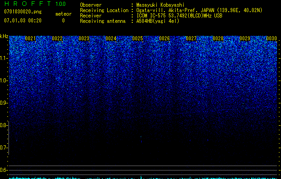Click the 0021 time marker
281x179 pixels.
pos(30,38)
